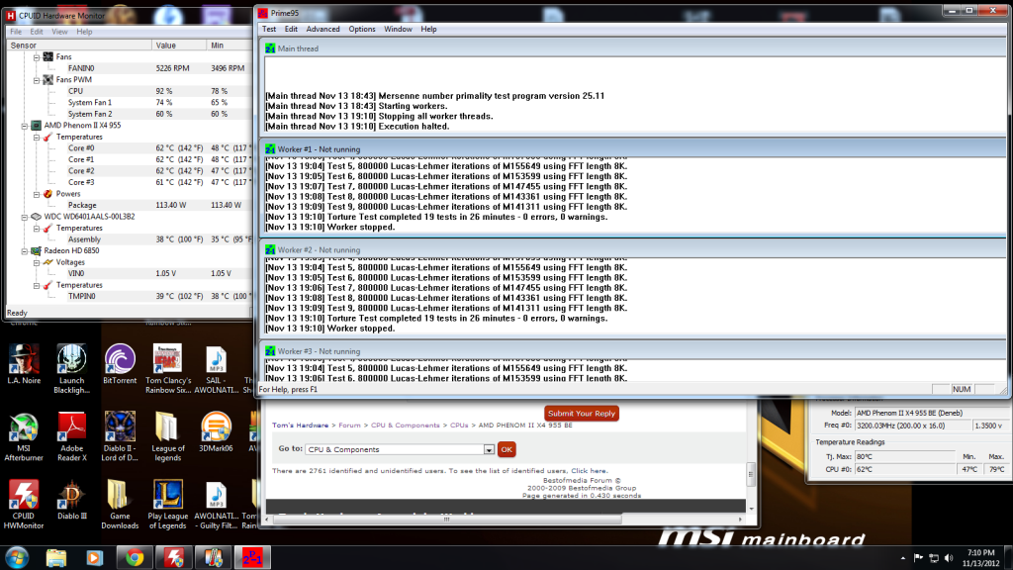
Task: Collapse the Radeon HD 6850 node
Action: tap(25, 250)
